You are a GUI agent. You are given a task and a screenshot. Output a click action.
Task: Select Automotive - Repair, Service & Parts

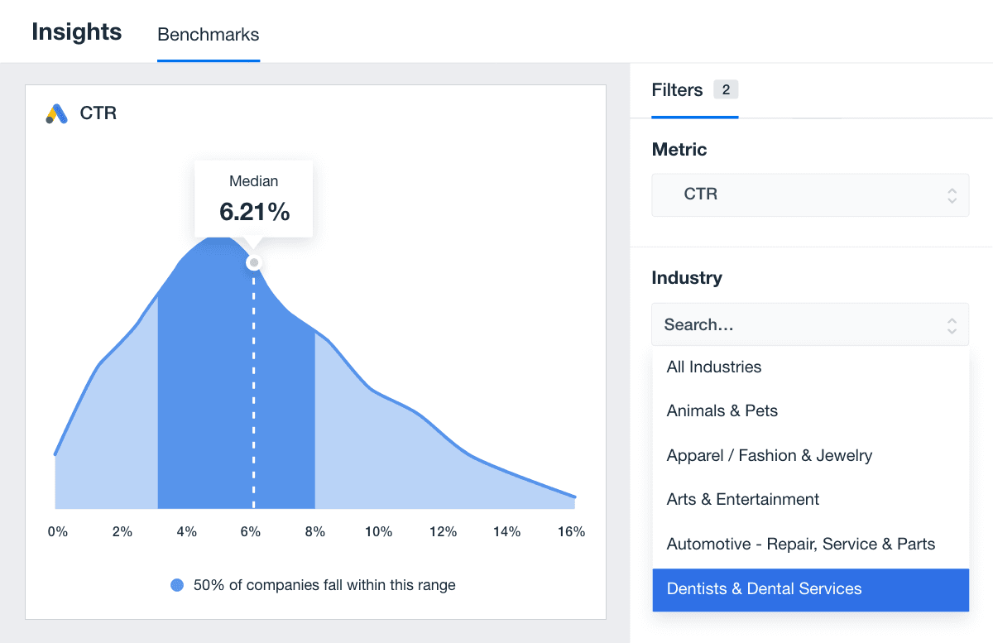(x=800, y=545)
